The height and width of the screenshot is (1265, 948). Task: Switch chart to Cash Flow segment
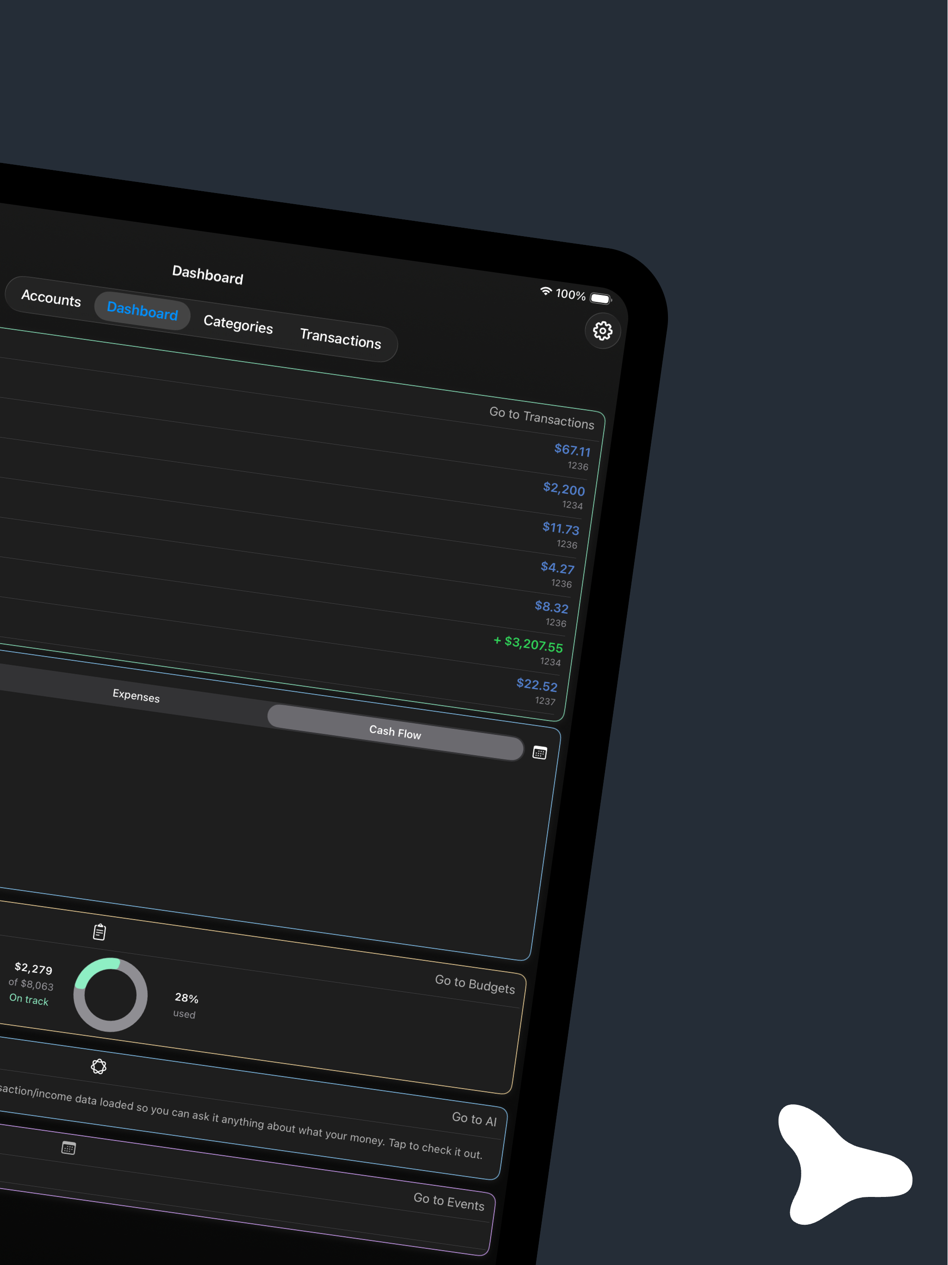coord(395,732)
